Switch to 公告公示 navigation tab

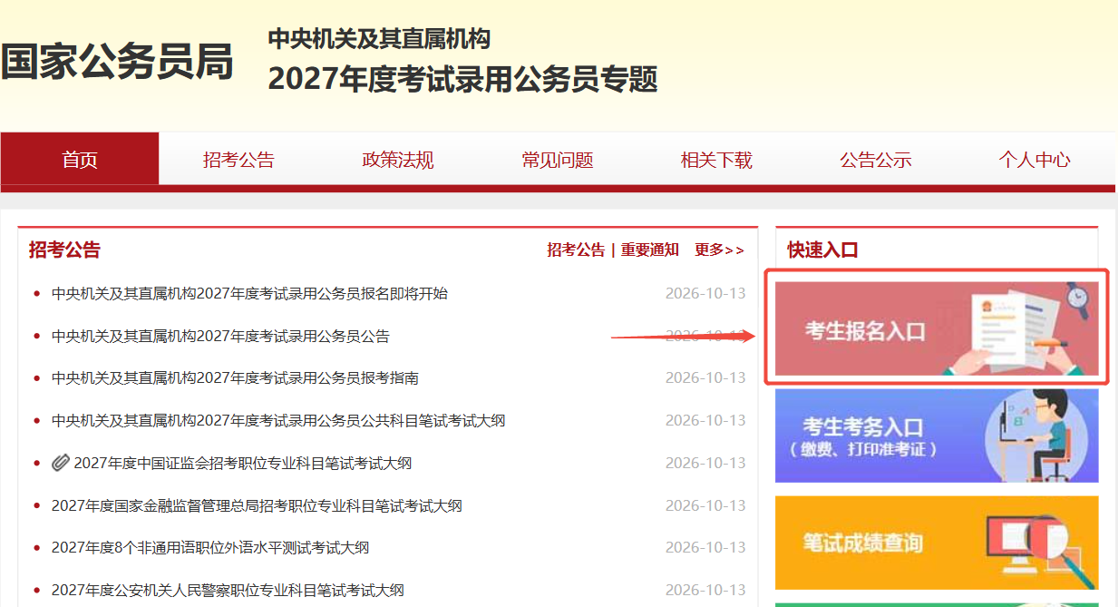876,161
